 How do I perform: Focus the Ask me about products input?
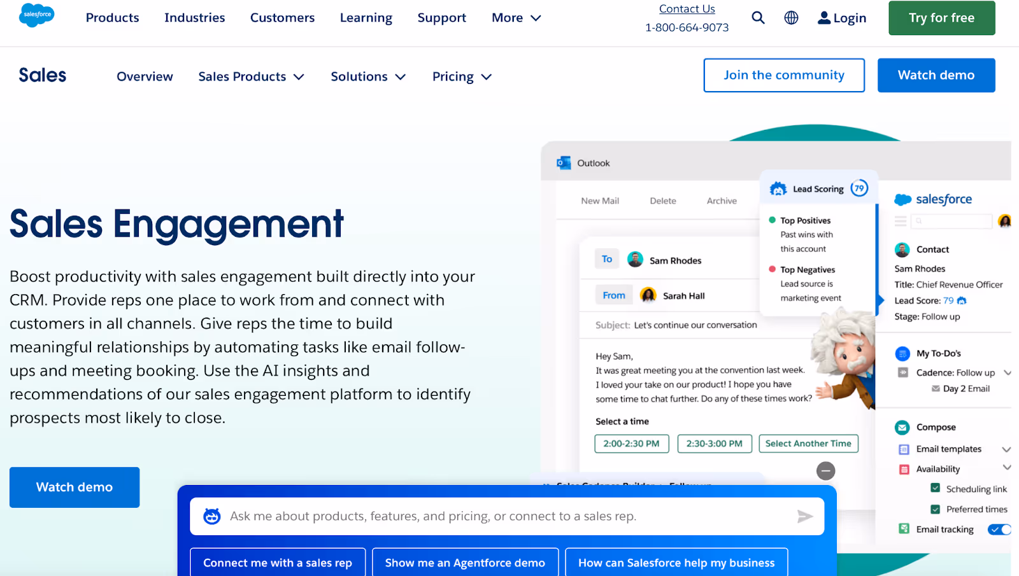click(507, 516)
